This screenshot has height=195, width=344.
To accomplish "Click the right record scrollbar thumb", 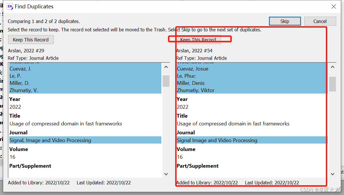I will (x=332, y=84).
